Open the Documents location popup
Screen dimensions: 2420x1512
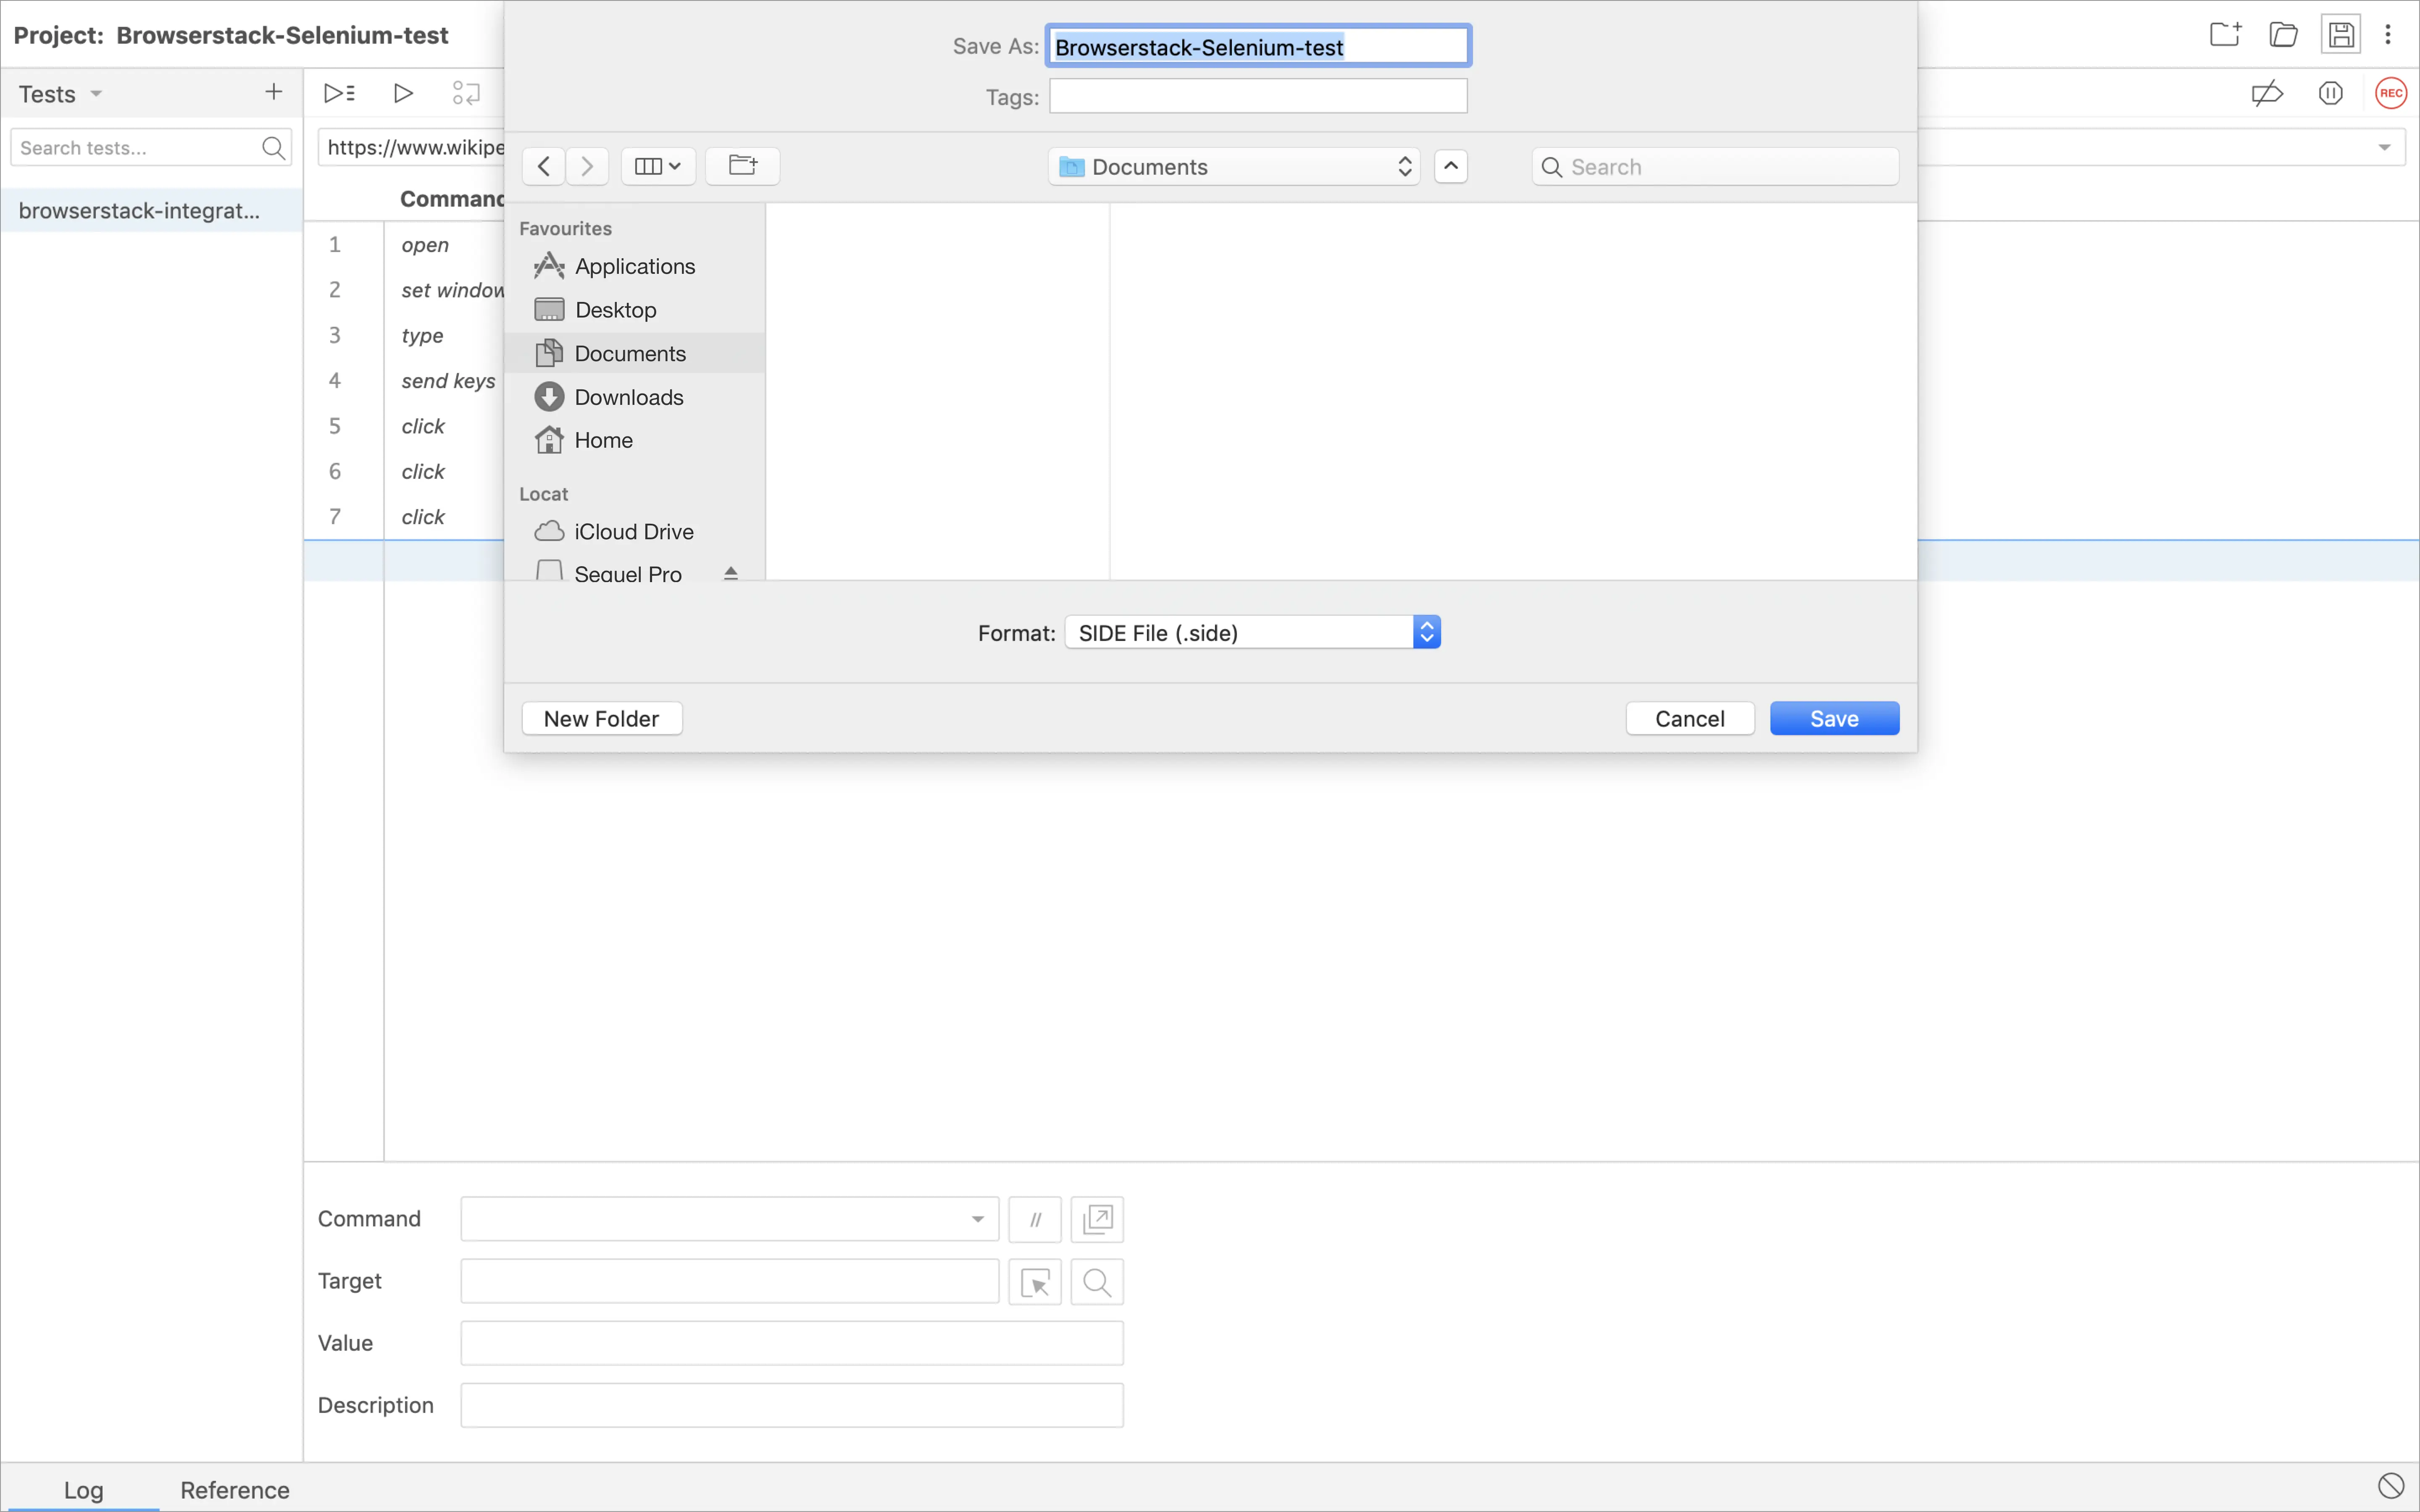(1233, 166)
